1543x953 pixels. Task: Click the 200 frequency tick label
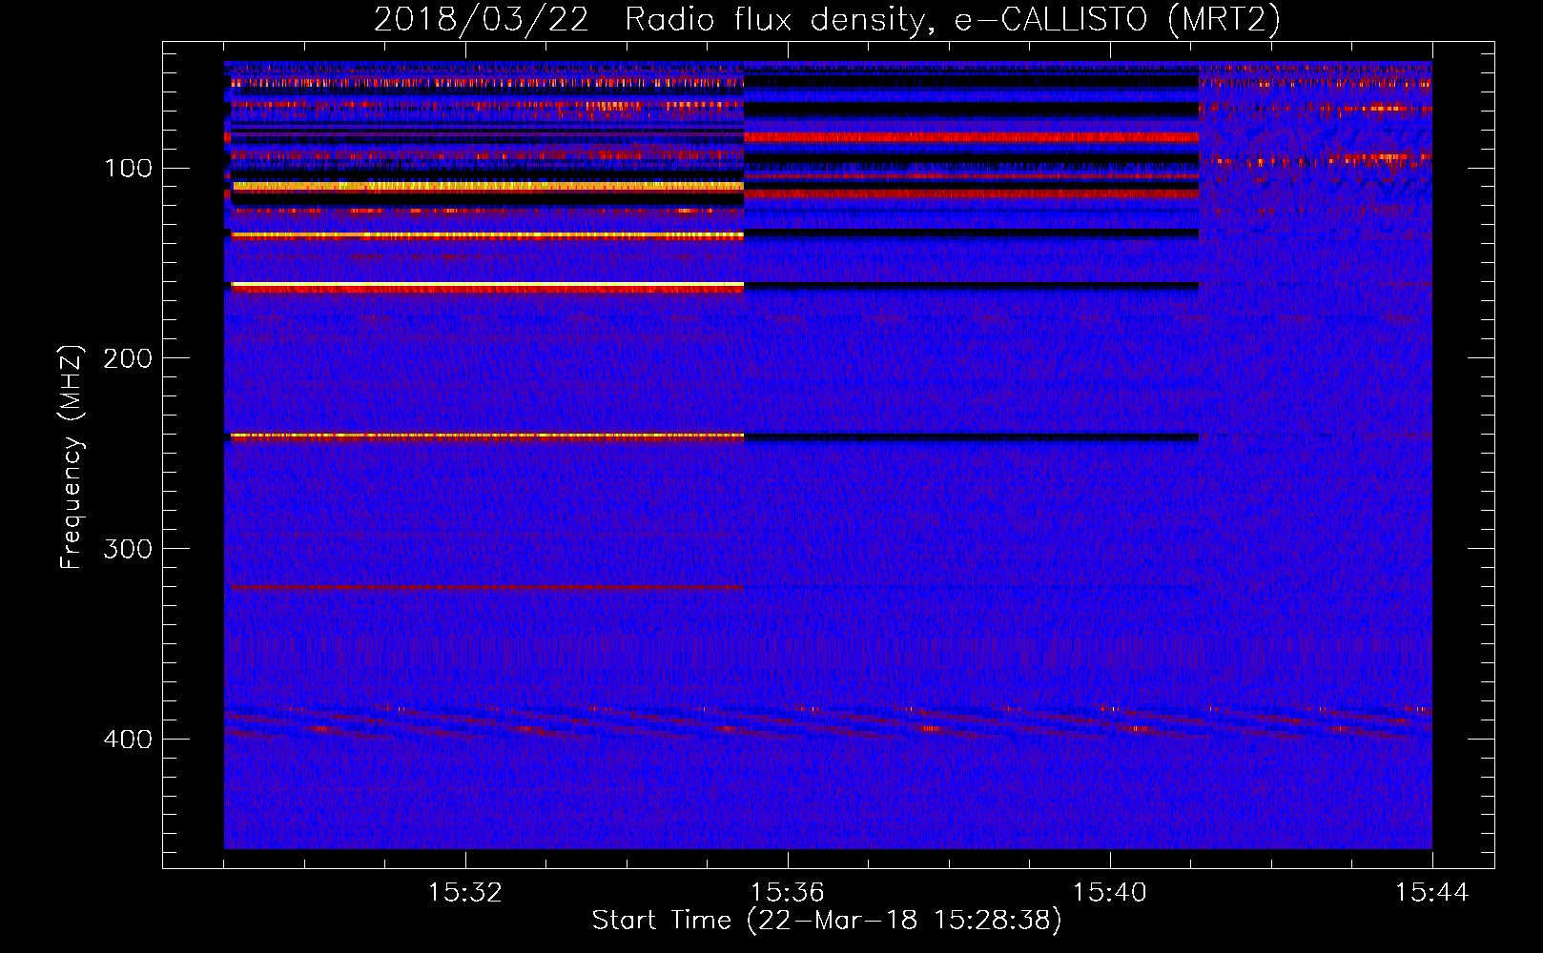point(128,358)
